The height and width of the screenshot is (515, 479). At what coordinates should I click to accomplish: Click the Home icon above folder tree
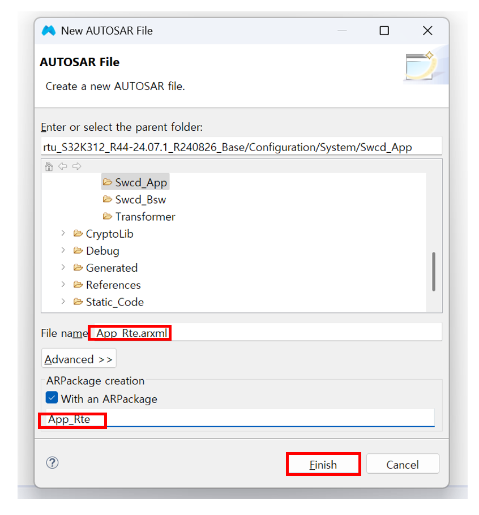click(x=49, y=166)
